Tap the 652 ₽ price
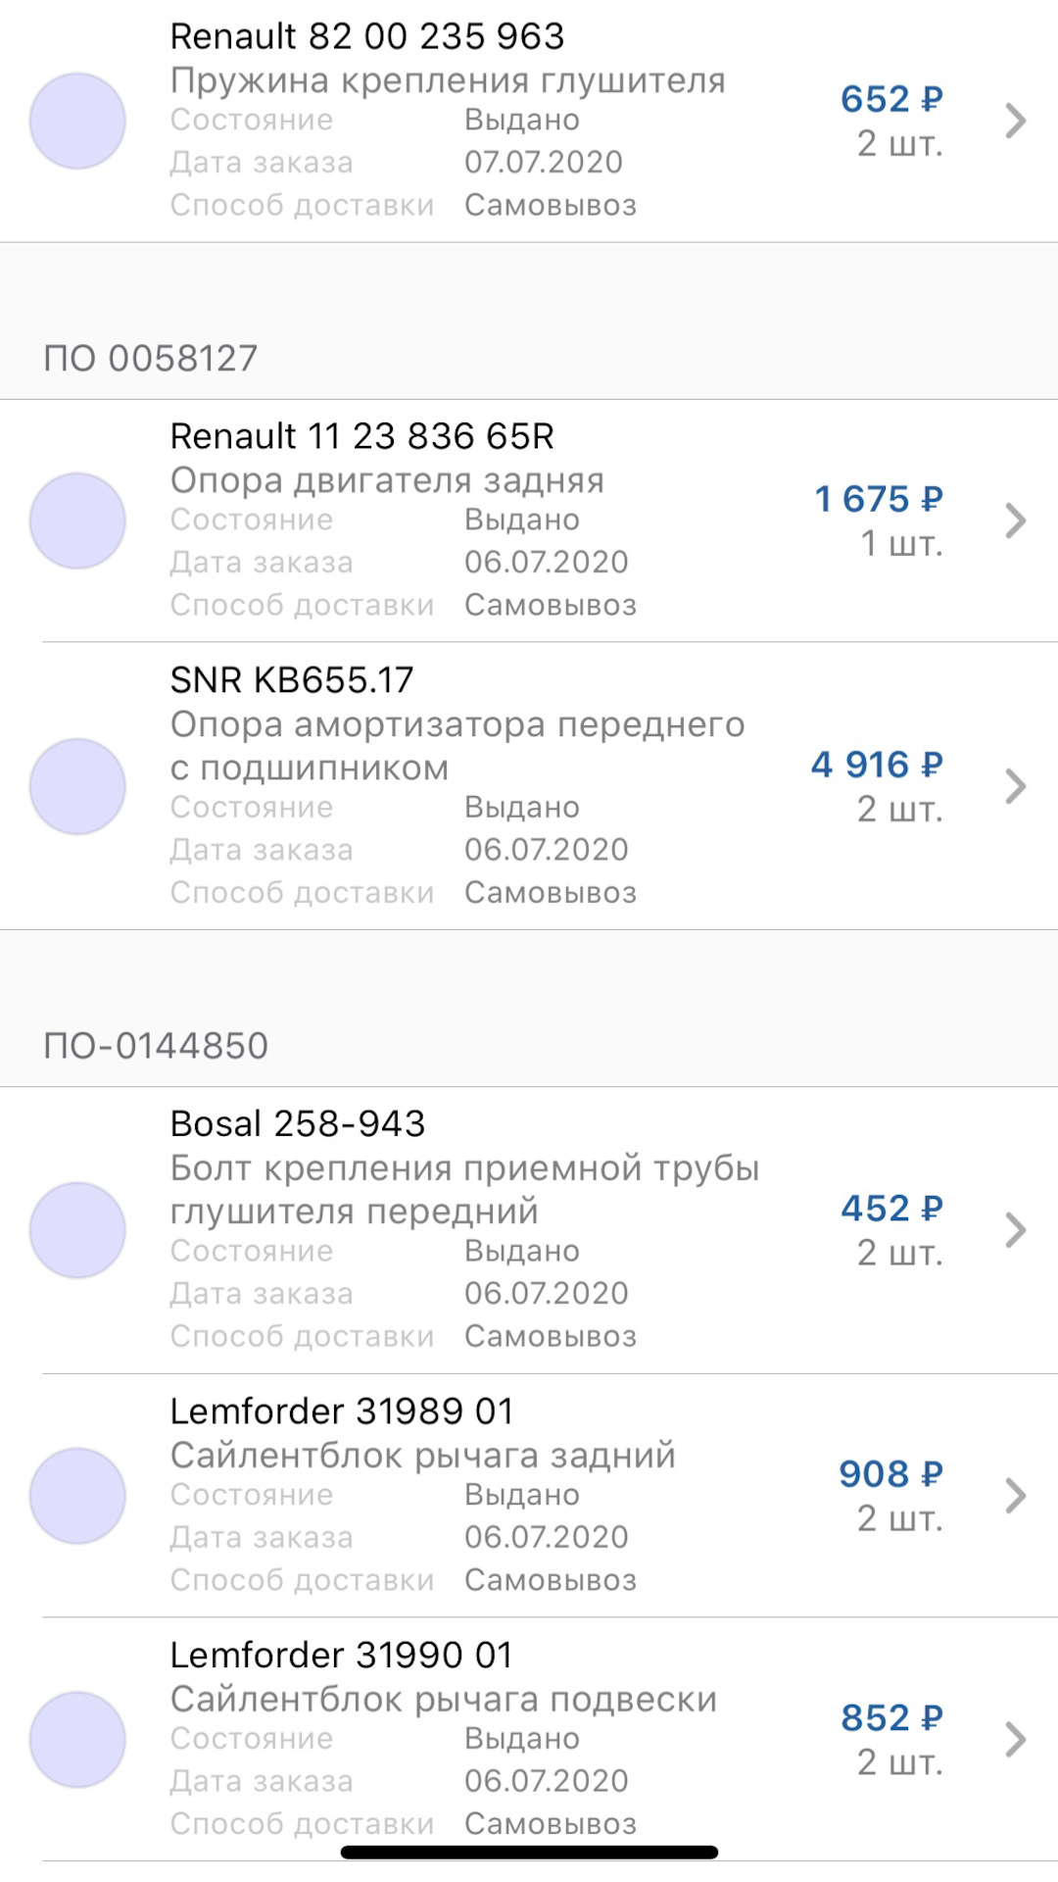The height and width of the screenshot is (1882, 1058). click(891, 99)
